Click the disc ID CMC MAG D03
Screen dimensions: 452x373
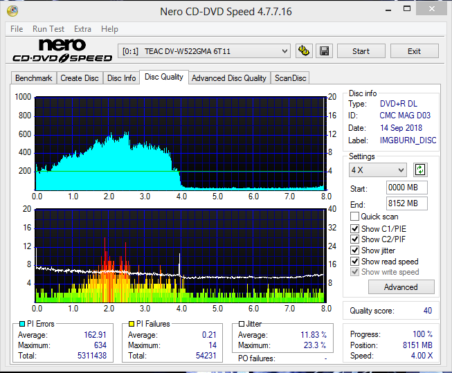[405, 116]
